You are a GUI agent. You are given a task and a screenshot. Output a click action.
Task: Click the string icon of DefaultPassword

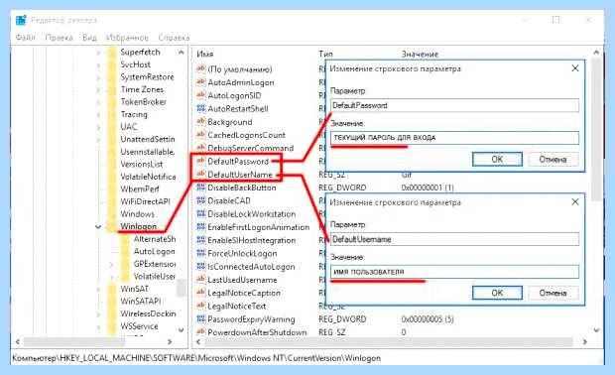pos(200,161)
